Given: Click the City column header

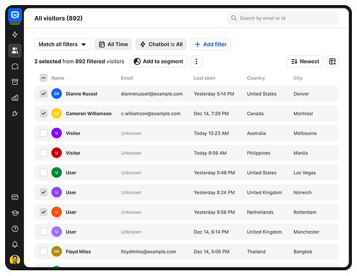Looking at the screenshot, I should coord(298,78).
